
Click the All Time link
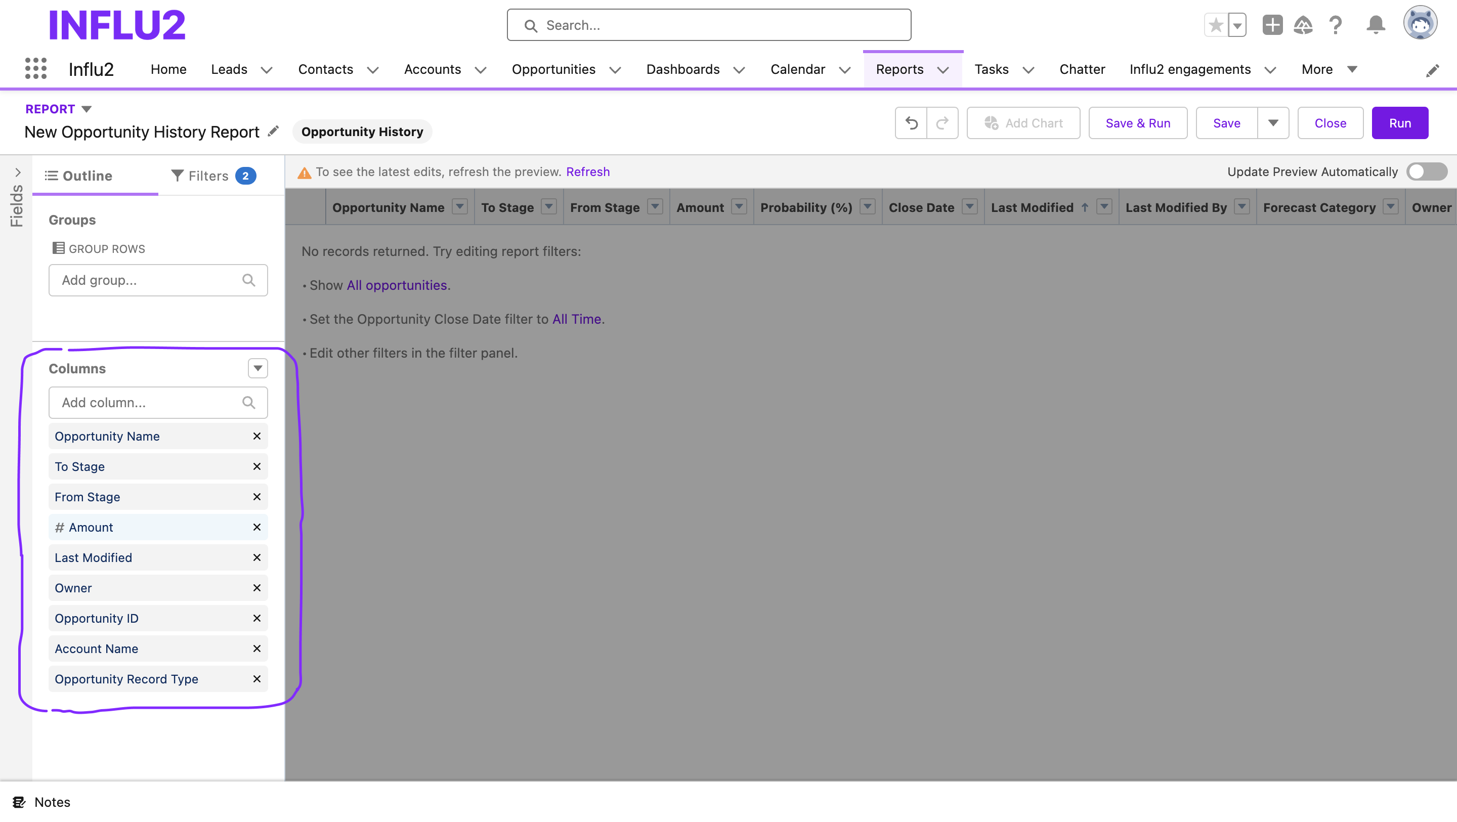[x=576, y=319]
